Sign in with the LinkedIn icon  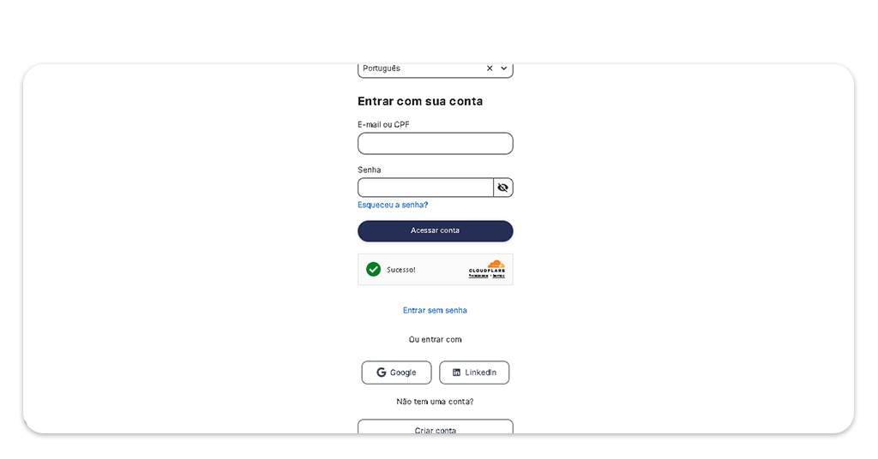(x=456, y=373)
